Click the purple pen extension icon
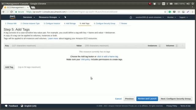The image size is (196, 110). click(x=188, y=12)
